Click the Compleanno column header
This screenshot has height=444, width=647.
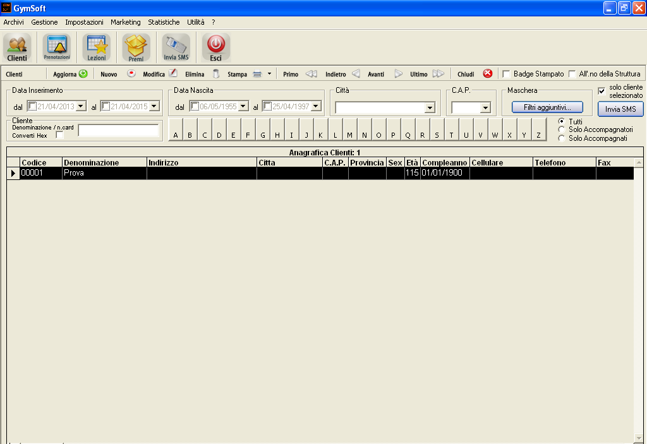[445, 162]
